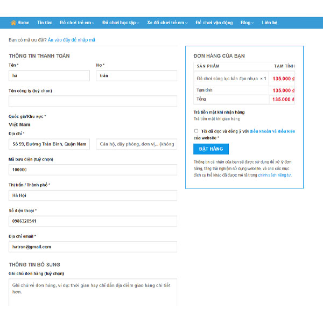Screen dimensions: 323x323
Task: Click the Home text in navigation
Action: (23, 23)
